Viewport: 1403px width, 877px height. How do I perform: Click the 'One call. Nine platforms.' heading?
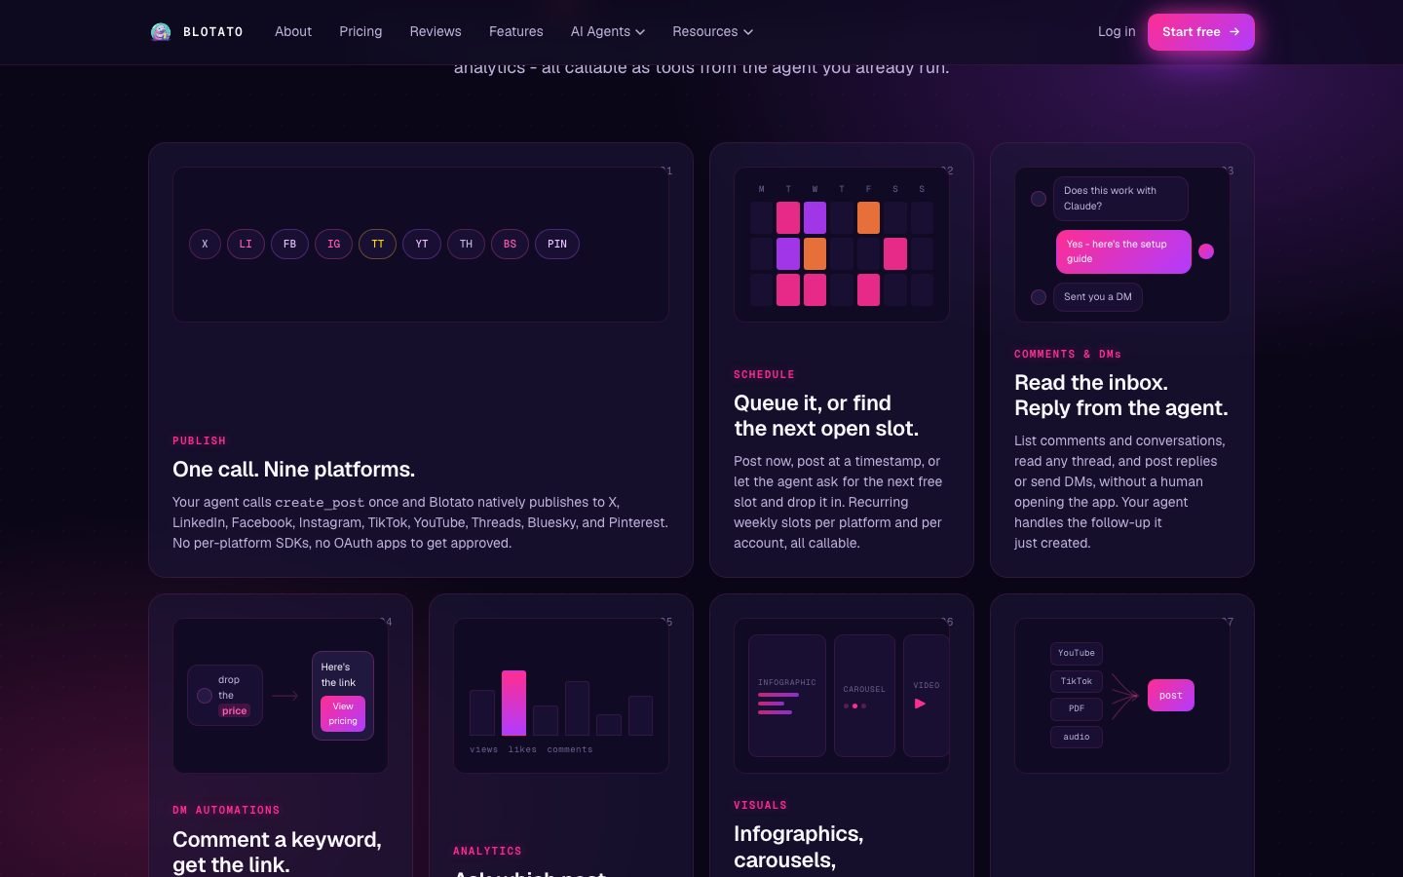[x=293, y=470]
